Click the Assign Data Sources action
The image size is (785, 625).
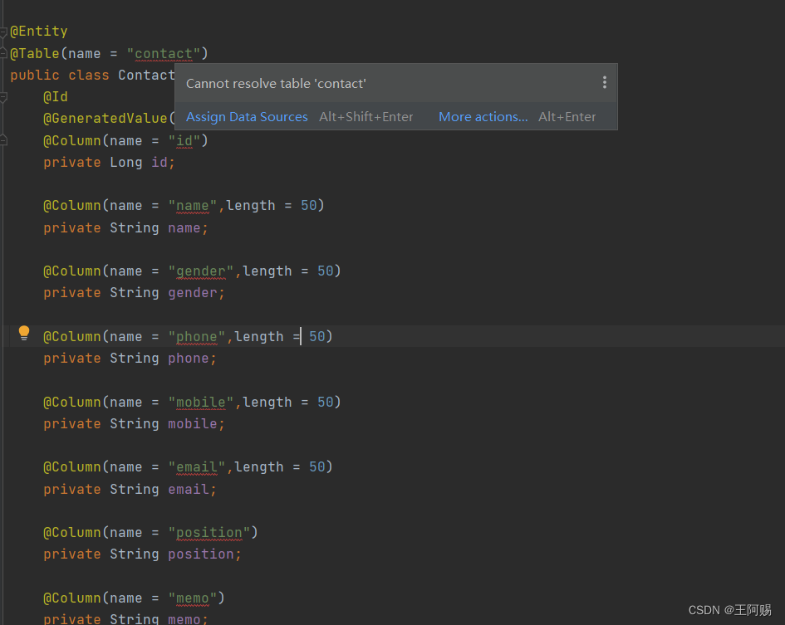click(x=247, y=116)
